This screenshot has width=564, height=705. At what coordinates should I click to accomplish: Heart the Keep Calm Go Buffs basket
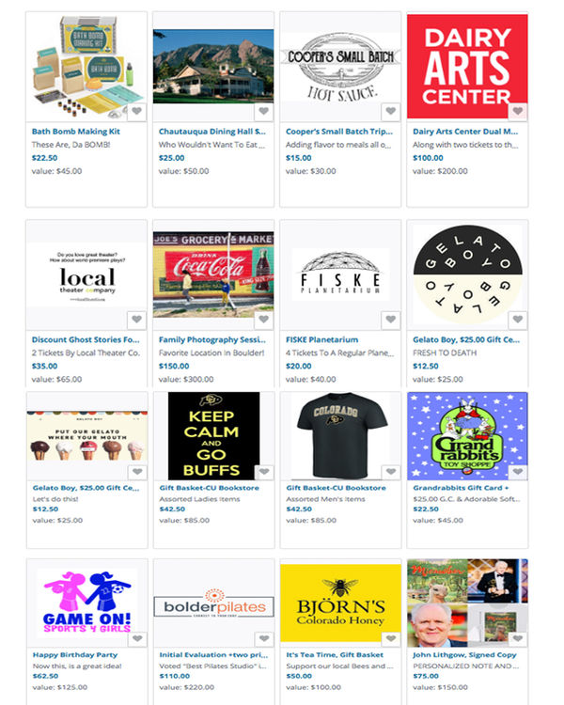coord(264,472)
